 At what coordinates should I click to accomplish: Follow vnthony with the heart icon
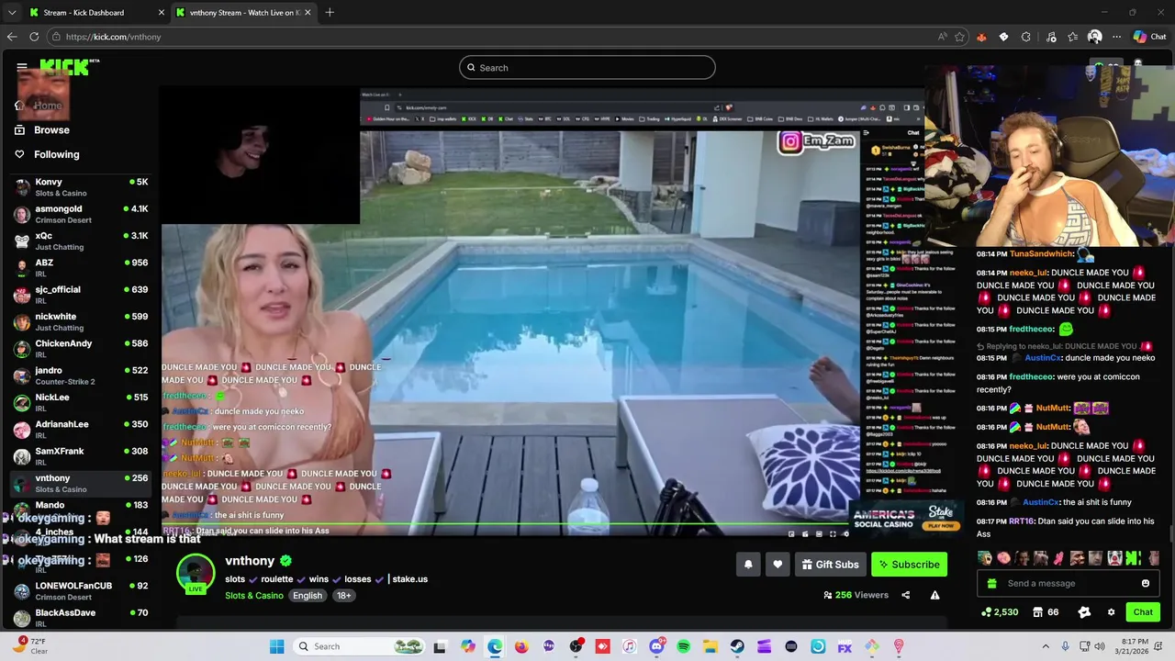pos(778,565)
